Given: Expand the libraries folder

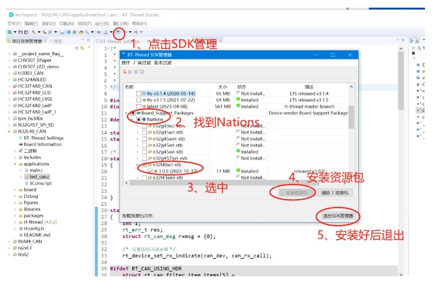Looking at the screenshot, I should click(x=15, y=209).
